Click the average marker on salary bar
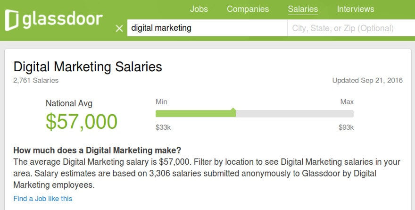Screen dimensions: 415x210 (233, 109)
